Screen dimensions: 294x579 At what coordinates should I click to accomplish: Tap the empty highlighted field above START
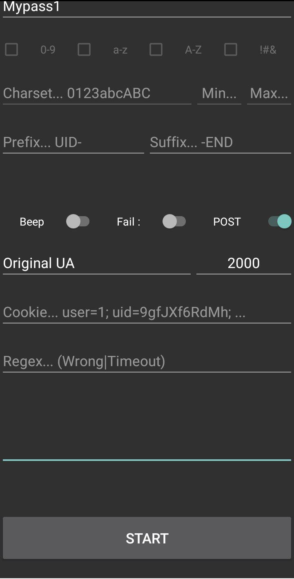coord(147,449)
